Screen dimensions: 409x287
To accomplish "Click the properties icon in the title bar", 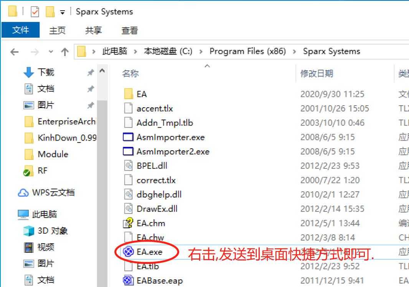I will point(35,12).
